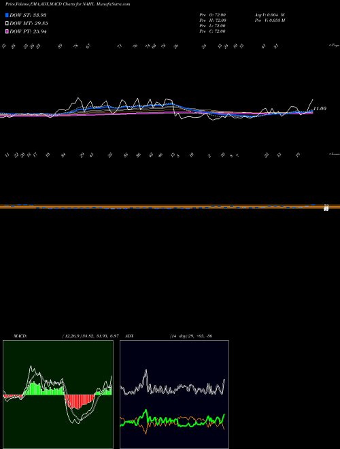The width and height of the screenshot is (340, 449).
Task: Open the green MACD histogram chart
Action: point(58,395)
